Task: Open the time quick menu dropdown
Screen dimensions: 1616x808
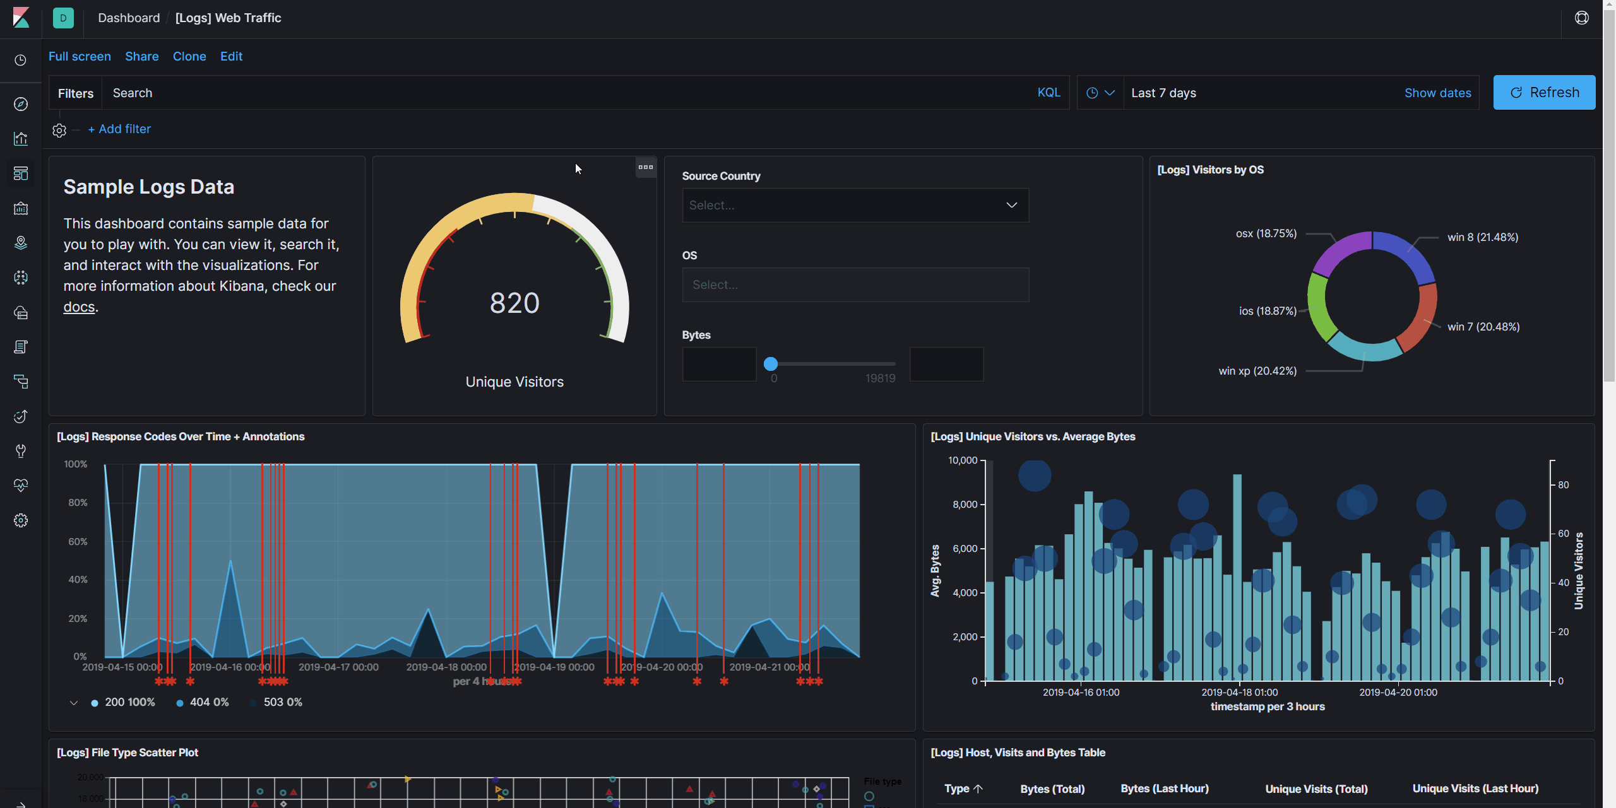Action: point(1100,93)
